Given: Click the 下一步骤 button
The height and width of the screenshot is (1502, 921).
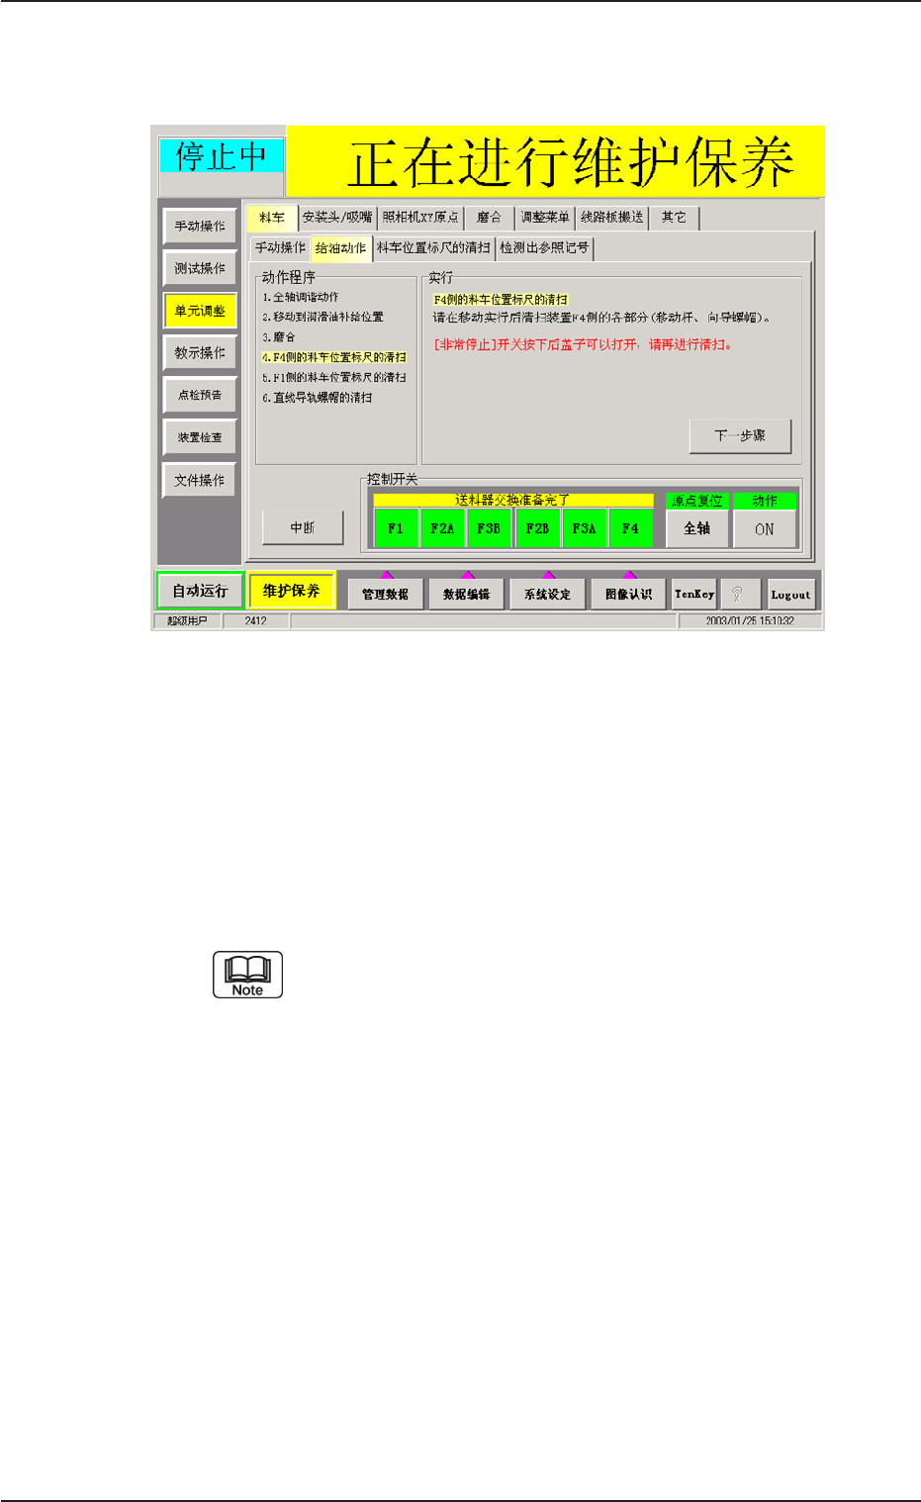Looking at the screenshot, I should pos(740,435).
